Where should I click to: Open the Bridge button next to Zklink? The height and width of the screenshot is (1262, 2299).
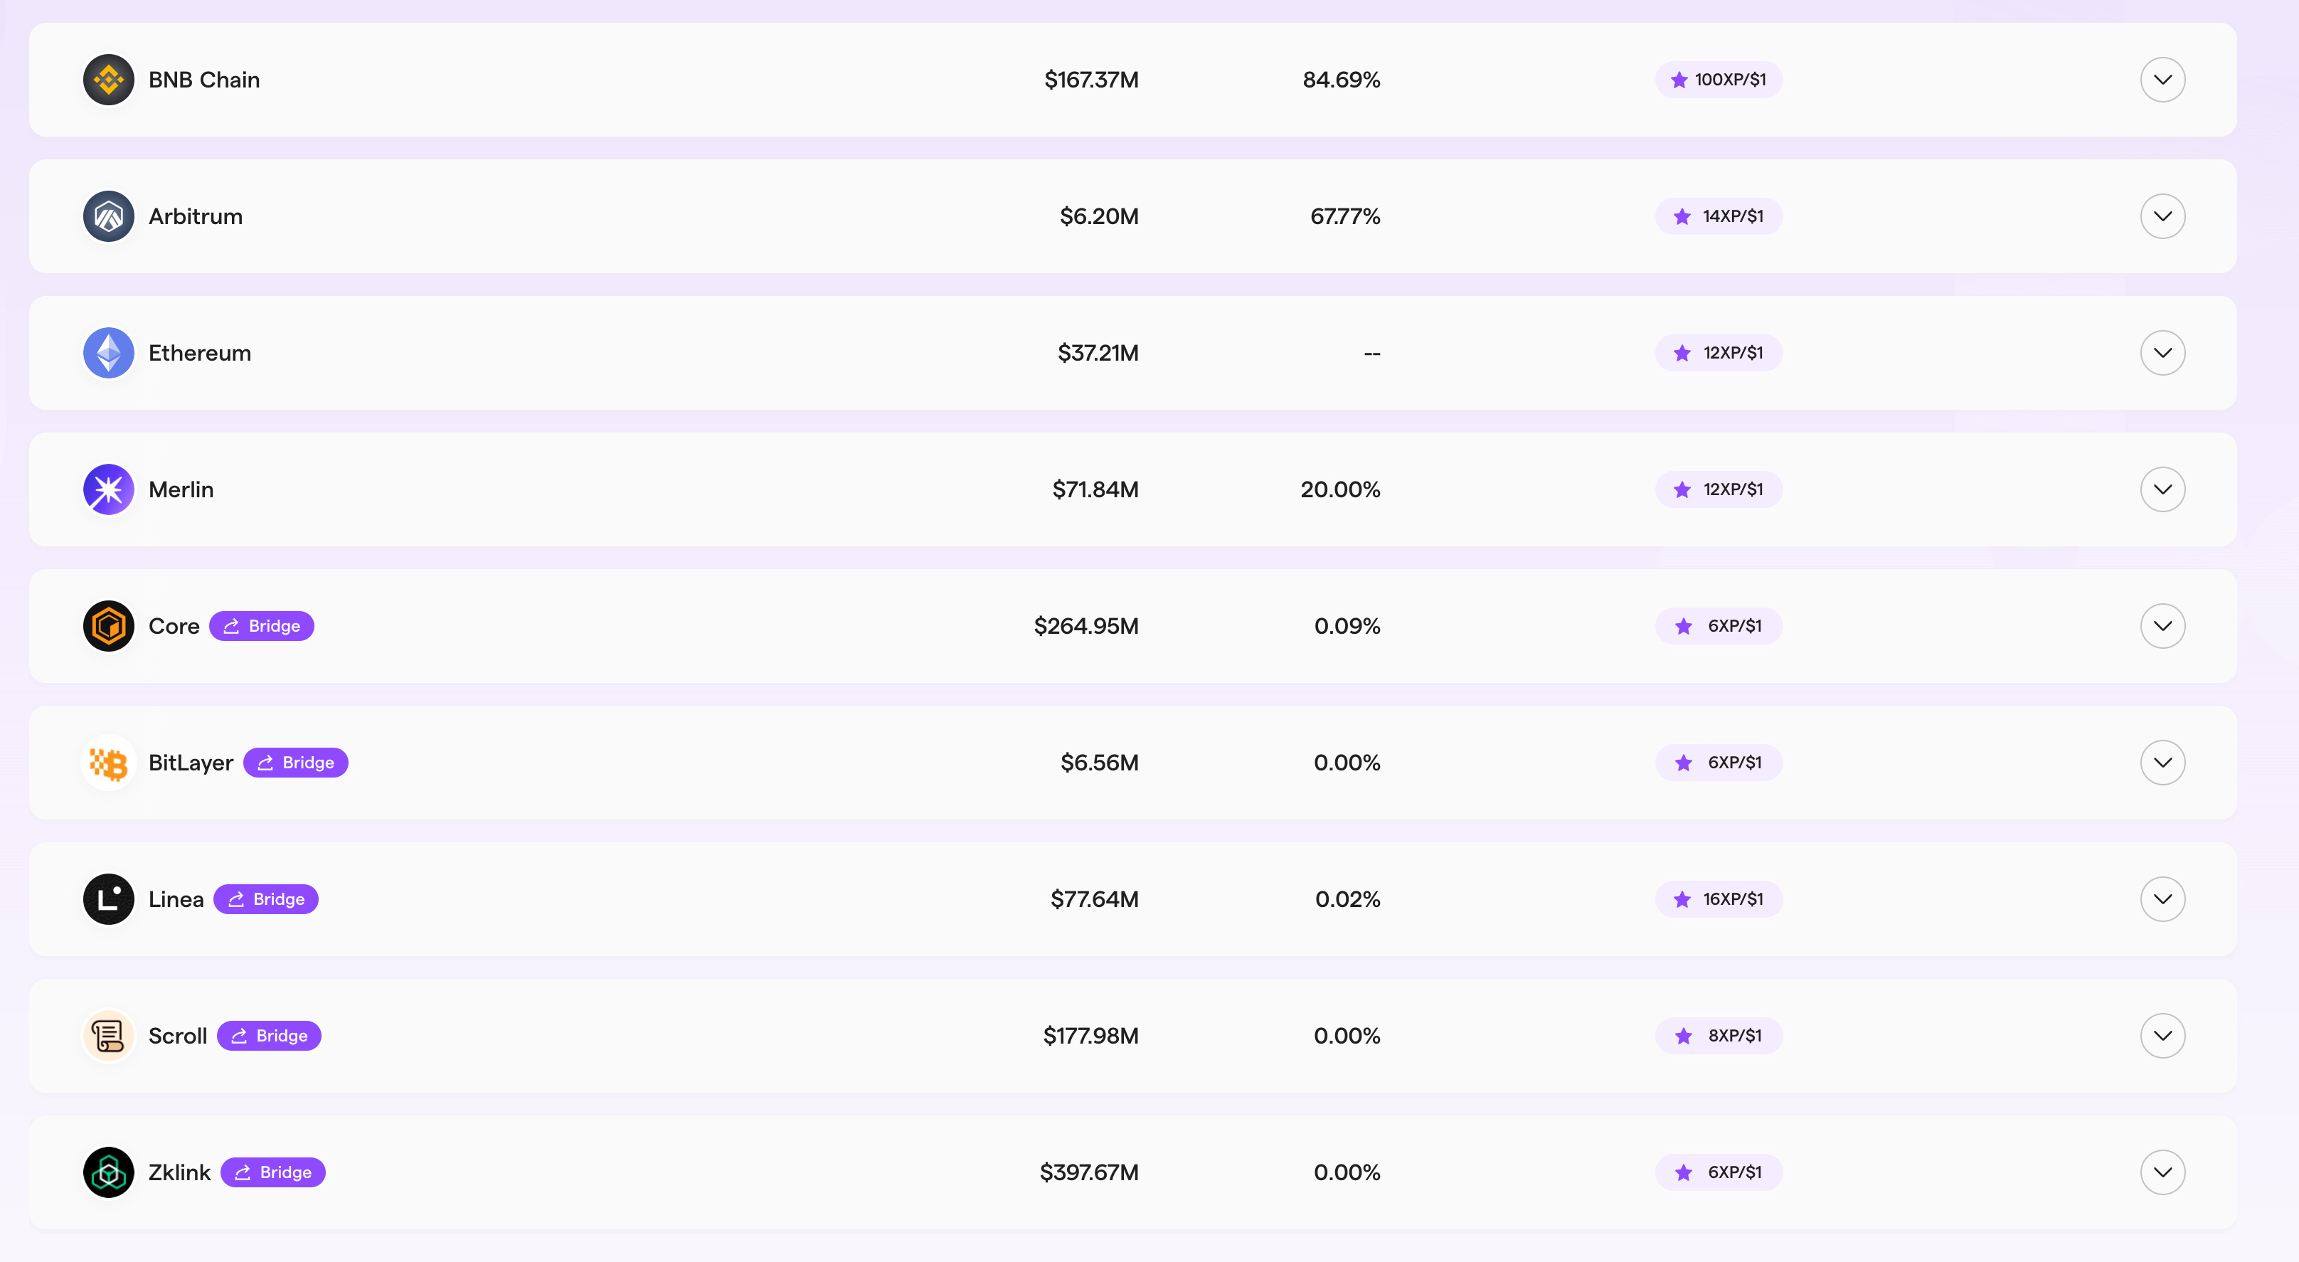[273, 1172]
